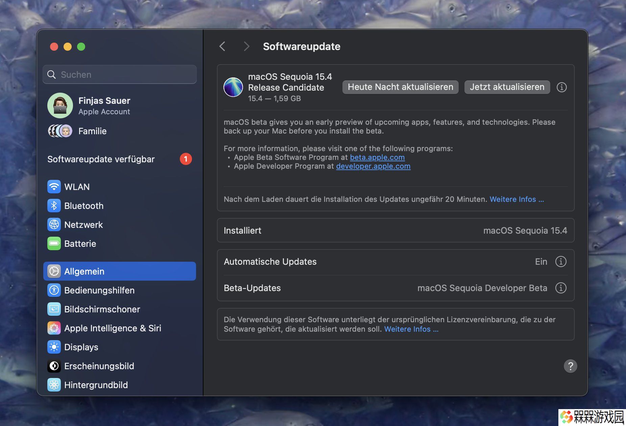Click the installed version macOS Sequoia 15.4

click(525, 230)
